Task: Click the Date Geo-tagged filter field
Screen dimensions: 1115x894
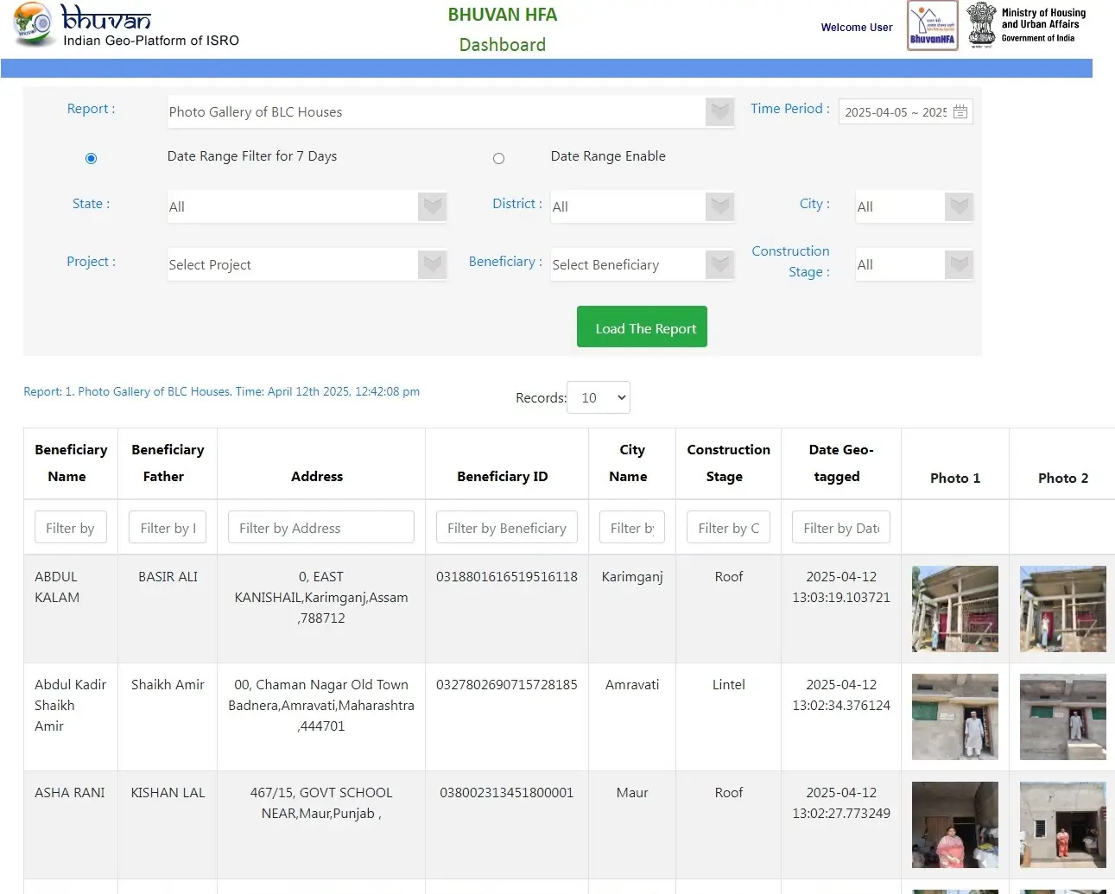Action: [841, 527]
